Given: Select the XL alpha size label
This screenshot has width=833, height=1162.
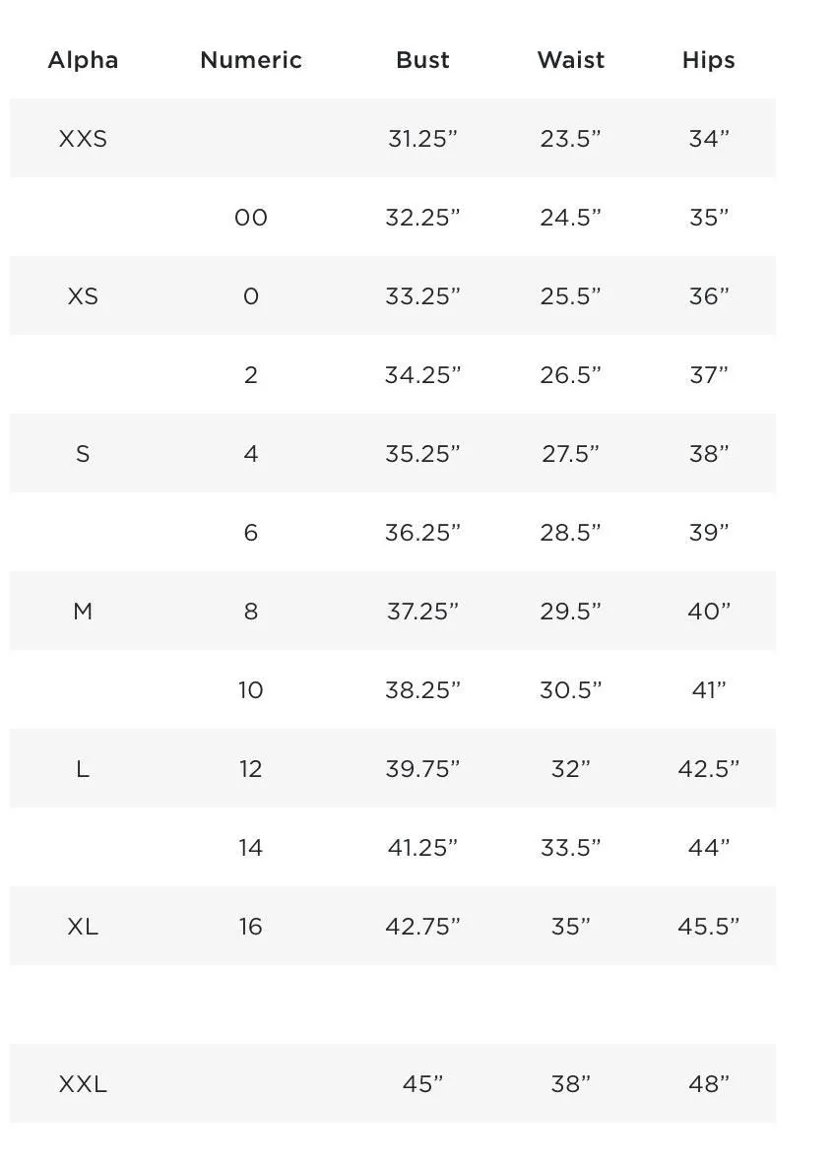Looking at the screenshot, I should tap(83, 927).
